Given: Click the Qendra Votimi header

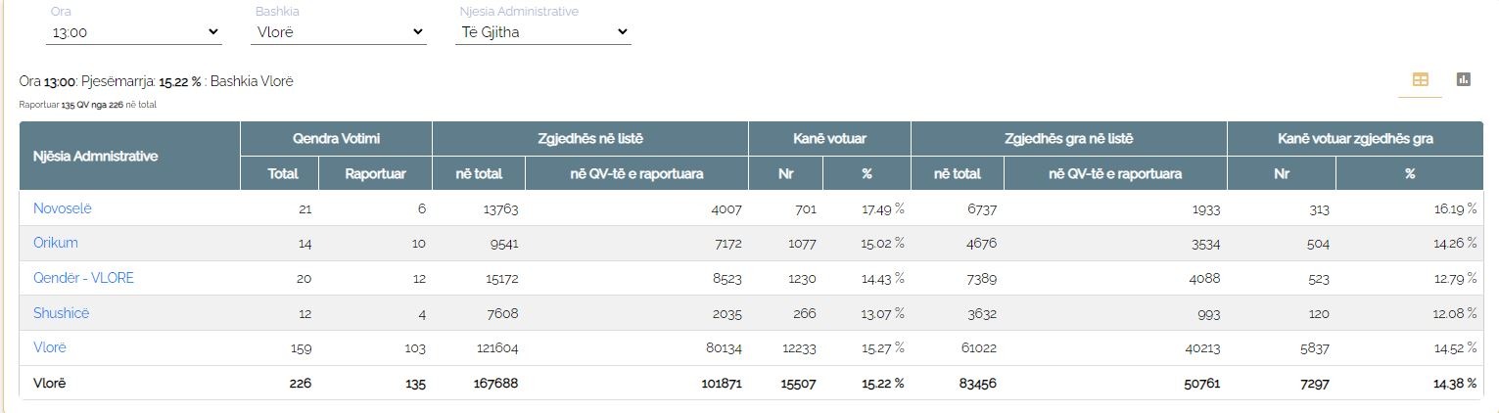Looking at the screenshot, I should [x=336, y=139].
